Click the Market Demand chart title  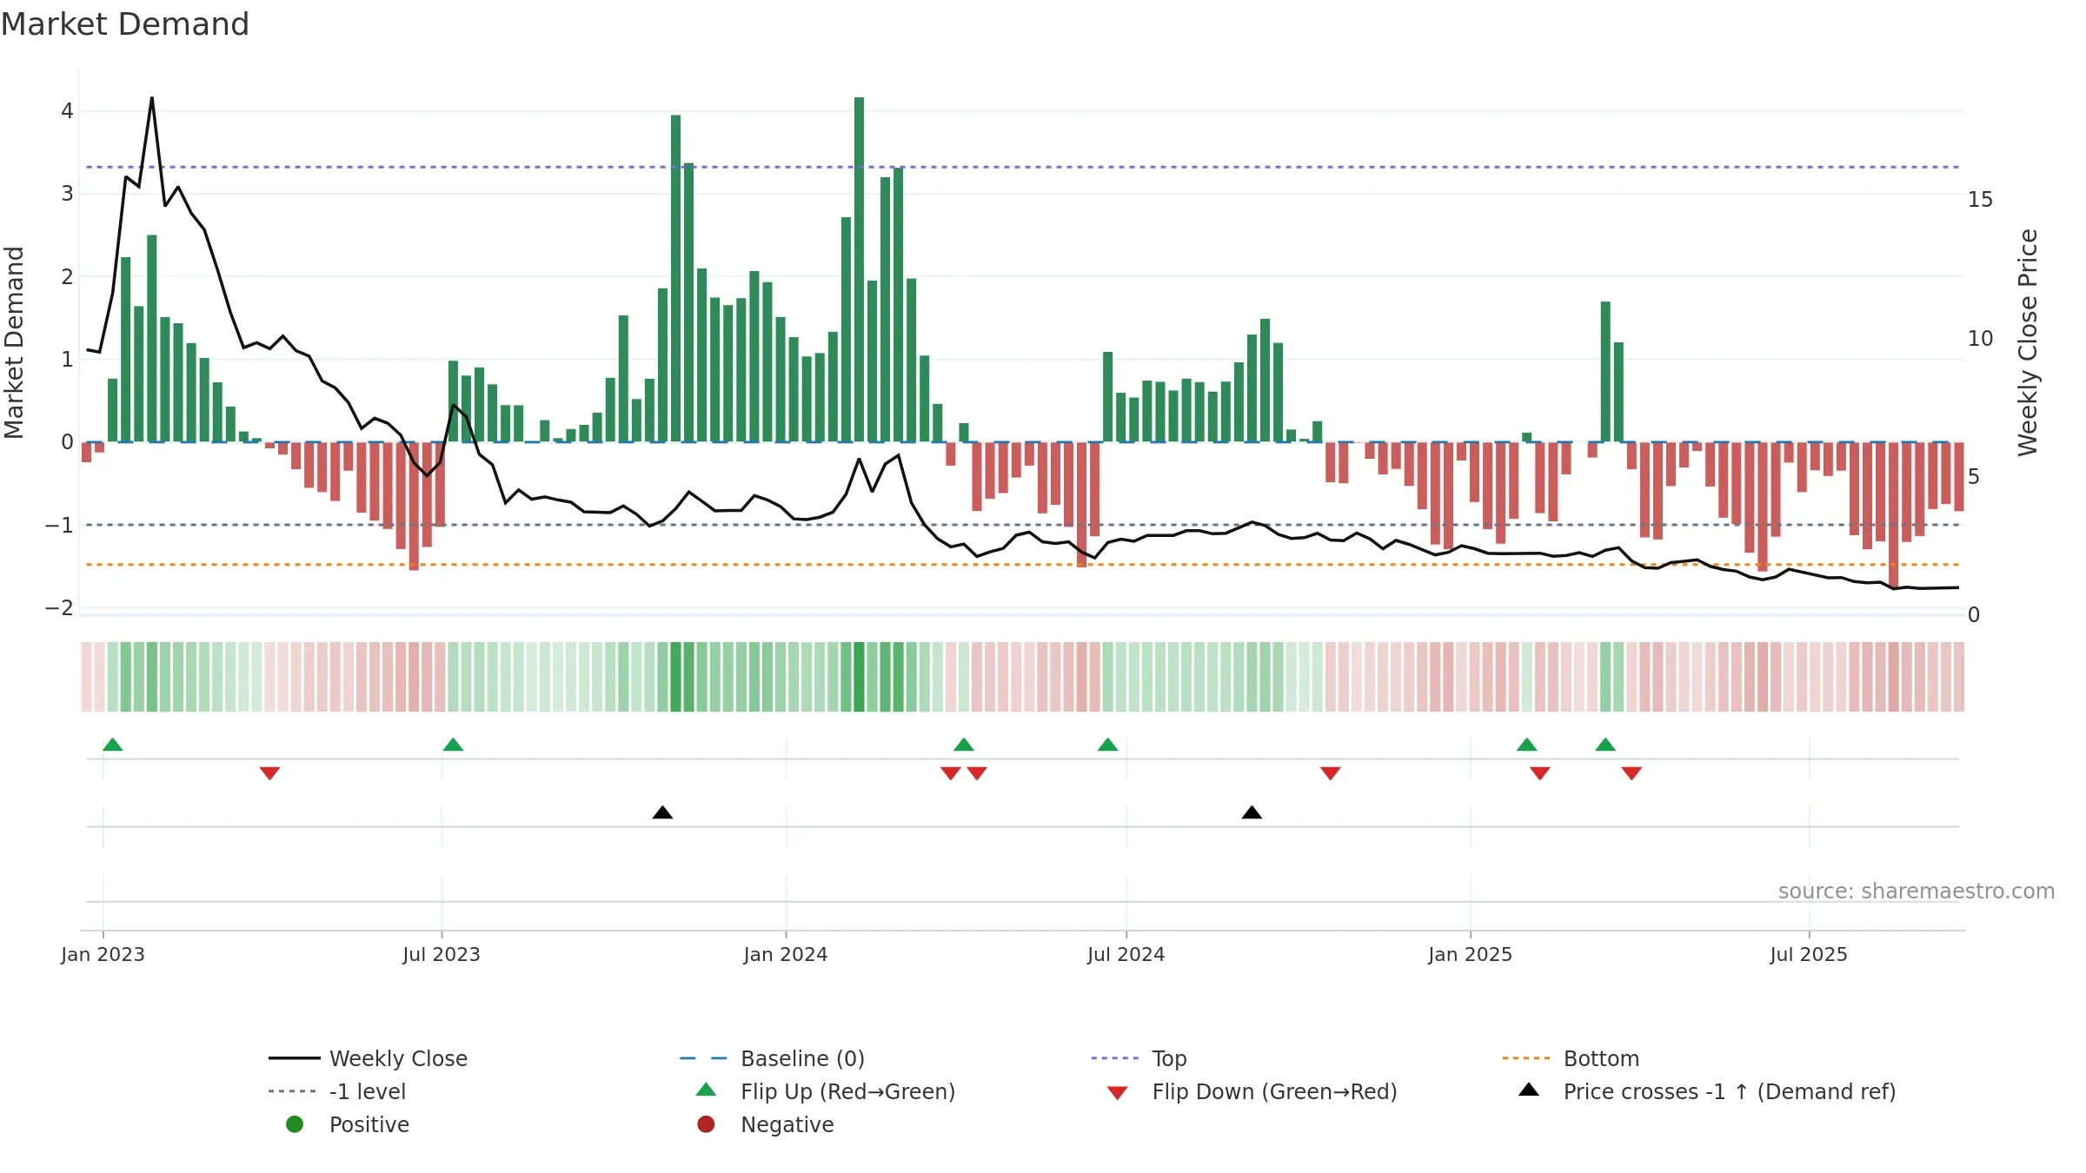(125, 24)
